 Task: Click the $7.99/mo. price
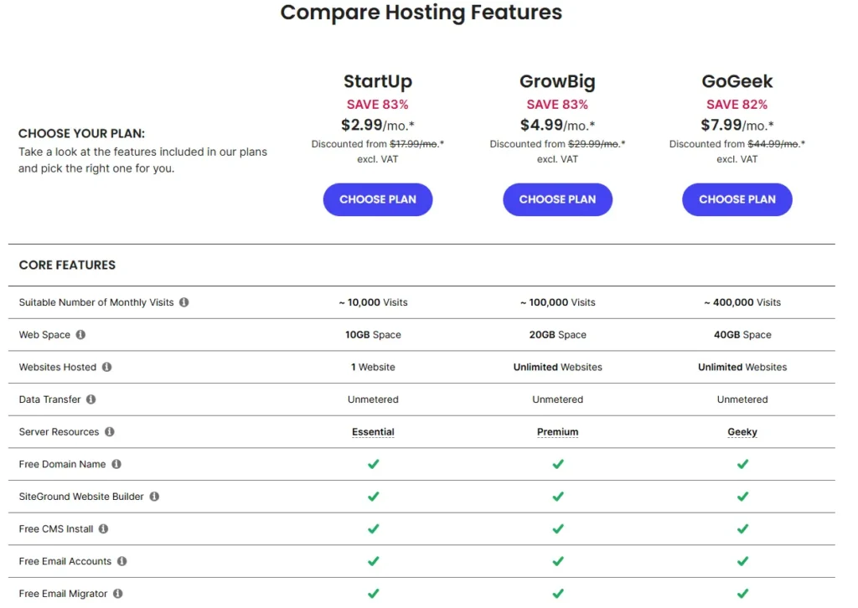(x=737, y=126)
